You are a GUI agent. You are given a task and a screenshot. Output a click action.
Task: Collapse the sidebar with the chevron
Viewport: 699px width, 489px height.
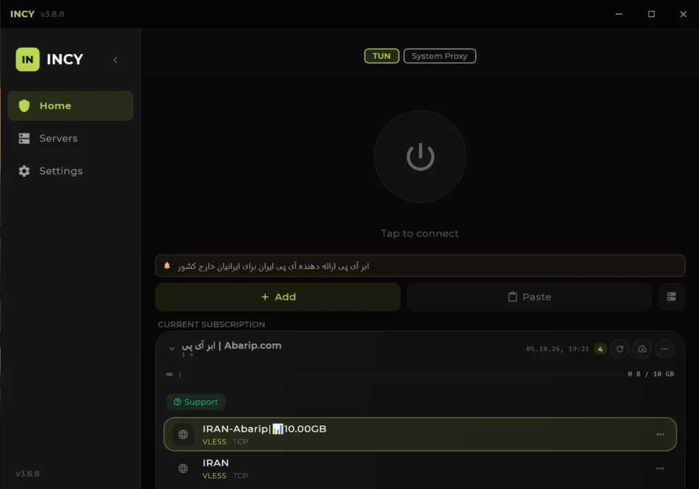tap(115, 60)
